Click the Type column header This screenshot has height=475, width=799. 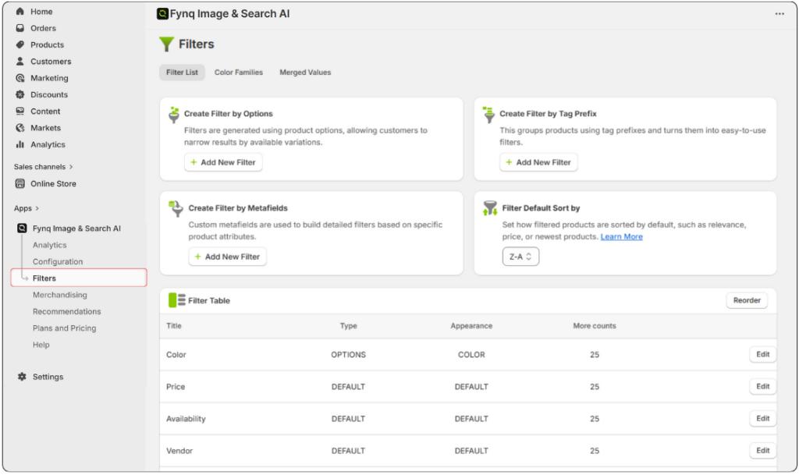pyautogui.click(x=349, y=326)
